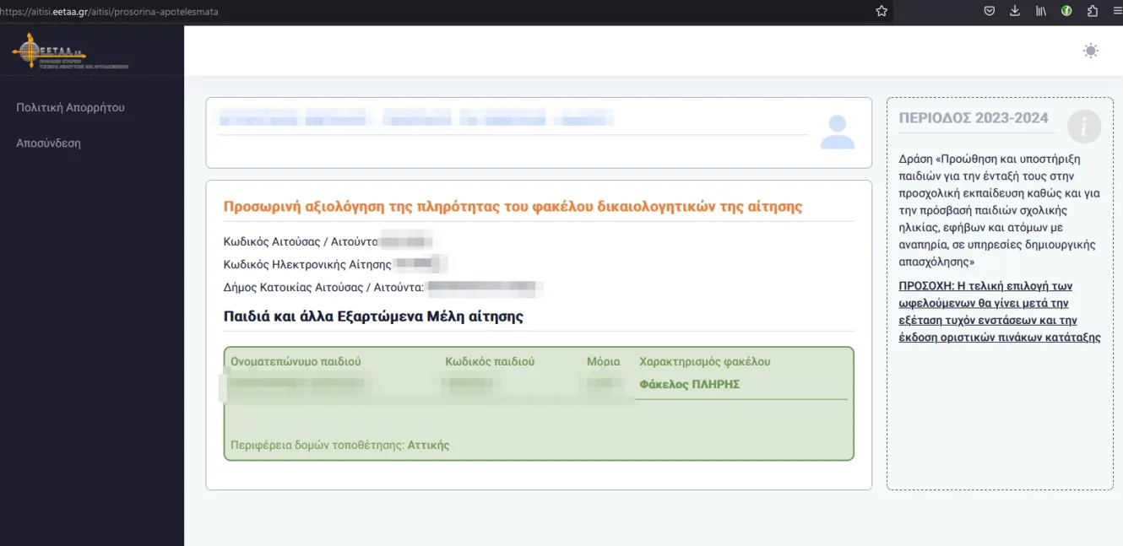Click the info icon beside ΠΕΡΙΟΔΟΣ 2023-2024
1123x546 pixels.
pos(1083,127)
